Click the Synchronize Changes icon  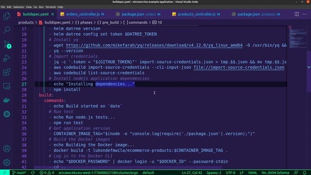coord(33,173)
